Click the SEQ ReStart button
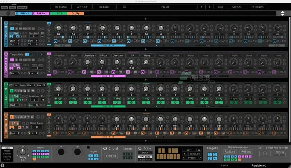 [230, 152]
